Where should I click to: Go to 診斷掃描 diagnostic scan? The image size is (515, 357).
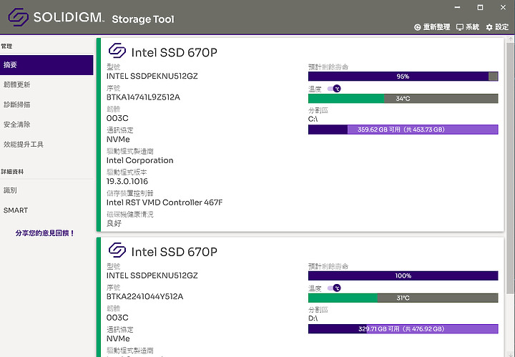point(46,104)
